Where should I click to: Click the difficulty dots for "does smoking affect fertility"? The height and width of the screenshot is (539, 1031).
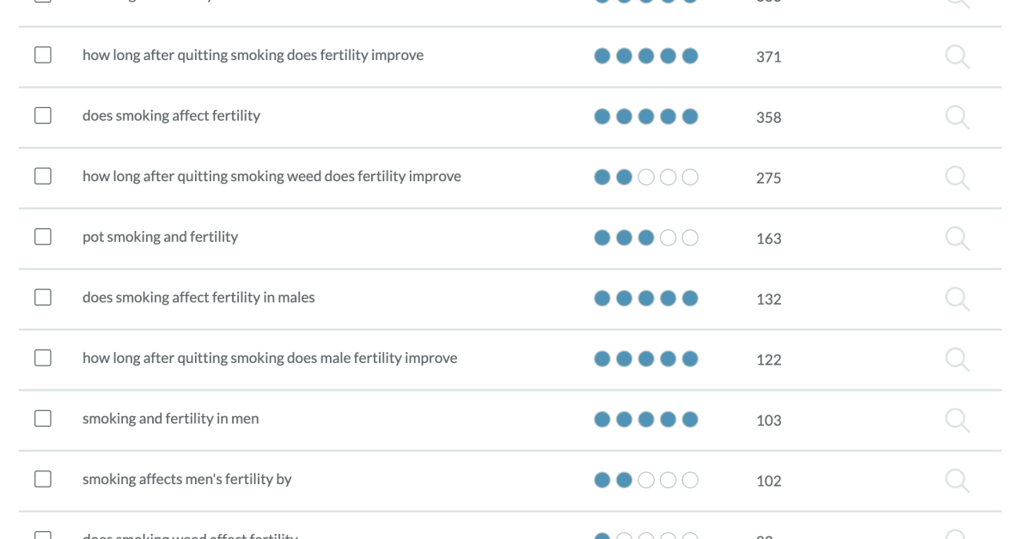click(645, 116)
